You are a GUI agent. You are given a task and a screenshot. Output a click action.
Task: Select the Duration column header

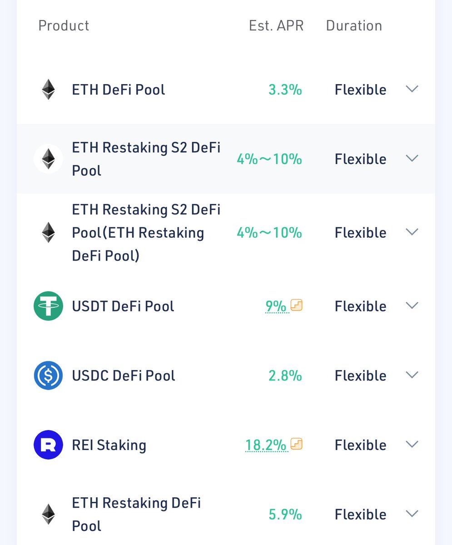click(x=354, y=26)
